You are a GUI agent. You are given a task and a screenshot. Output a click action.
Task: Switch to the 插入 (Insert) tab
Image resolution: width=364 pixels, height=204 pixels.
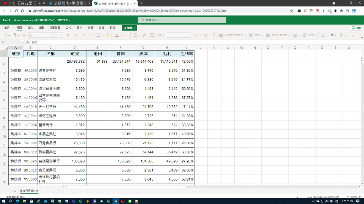30,28
